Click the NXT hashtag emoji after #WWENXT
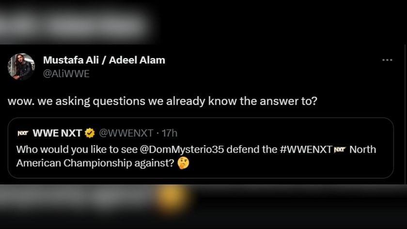The width and height of the screenshot is (407, 229). click(x=340, y=150)
